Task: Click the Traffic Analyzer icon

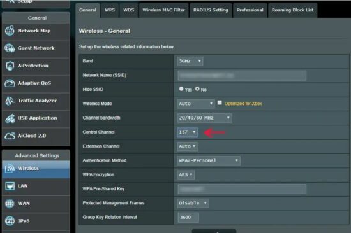Action: click(x=10, y=101)
